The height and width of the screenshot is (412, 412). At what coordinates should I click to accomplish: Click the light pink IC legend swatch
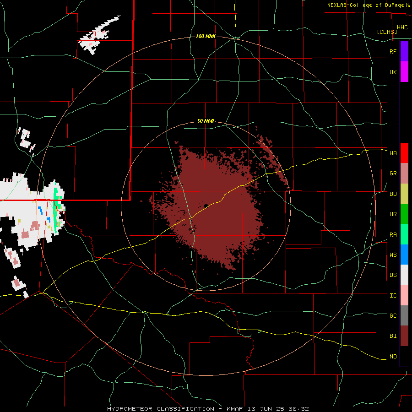click(404, 295)
